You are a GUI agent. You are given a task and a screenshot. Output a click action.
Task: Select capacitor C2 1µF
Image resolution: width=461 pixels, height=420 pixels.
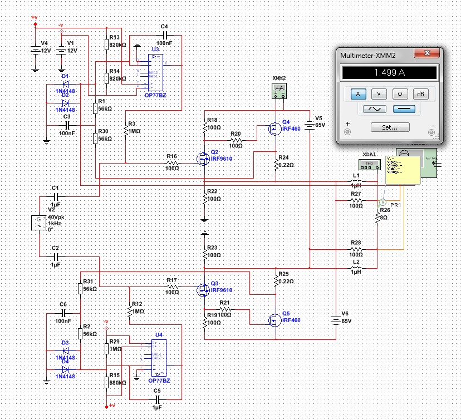[56, 257]
